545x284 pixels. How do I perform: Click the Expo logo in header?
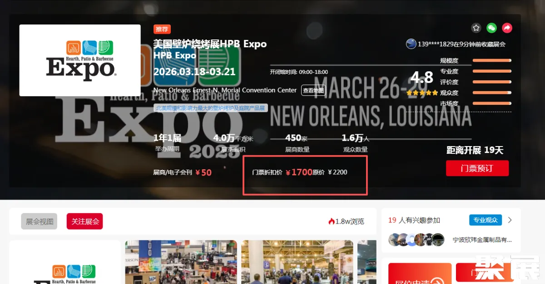(x=80, y=60)
